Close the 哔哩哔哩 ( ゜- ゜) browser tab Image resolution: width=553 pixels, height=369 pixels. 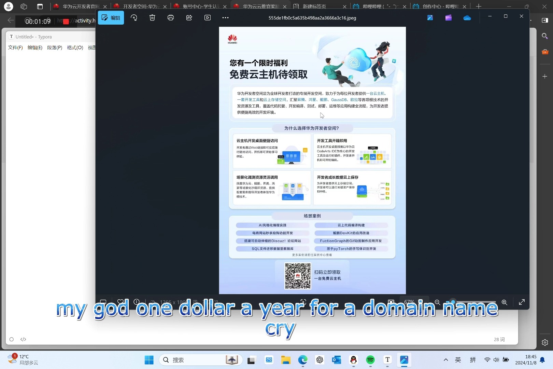coord(405,6)
